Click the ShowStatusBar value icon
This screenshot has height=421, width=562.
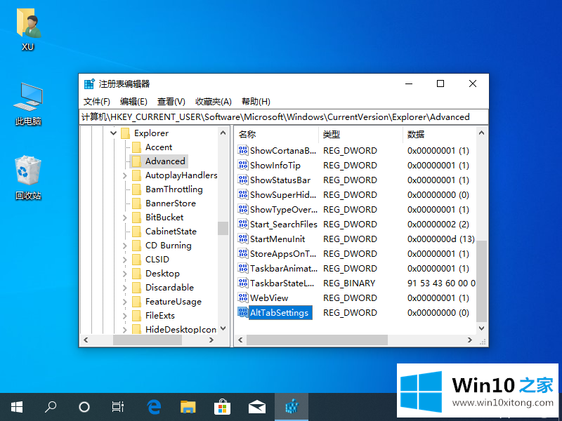point(242,180)
